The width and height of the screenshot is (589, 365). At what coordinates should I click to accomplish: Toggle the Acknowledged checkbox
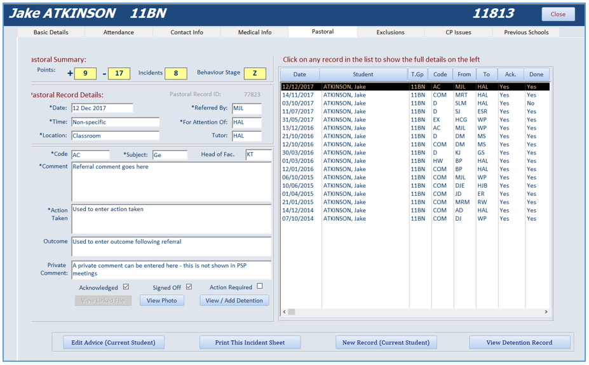coord(126,287)
